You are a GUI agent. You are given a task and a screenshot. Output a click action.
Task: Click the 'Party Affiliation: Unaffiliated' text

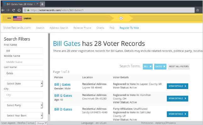[130, 109]
